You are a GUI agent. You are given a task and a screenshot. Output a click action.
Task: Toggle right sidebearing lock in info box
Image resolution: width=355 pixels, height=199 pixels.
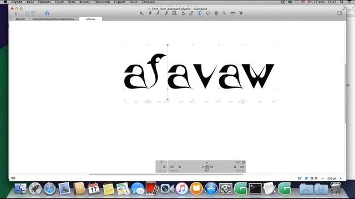coord(235,167)
